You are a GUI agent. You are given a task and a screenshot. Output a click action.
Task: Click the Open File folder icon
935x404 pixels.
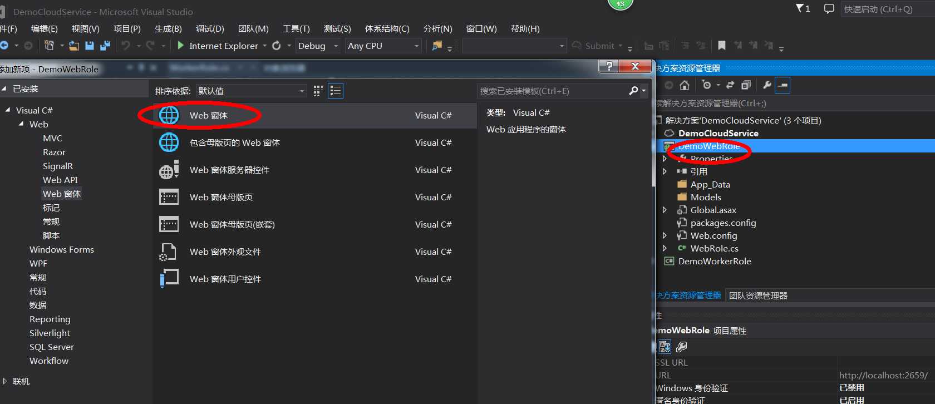[x=73, y=46]
